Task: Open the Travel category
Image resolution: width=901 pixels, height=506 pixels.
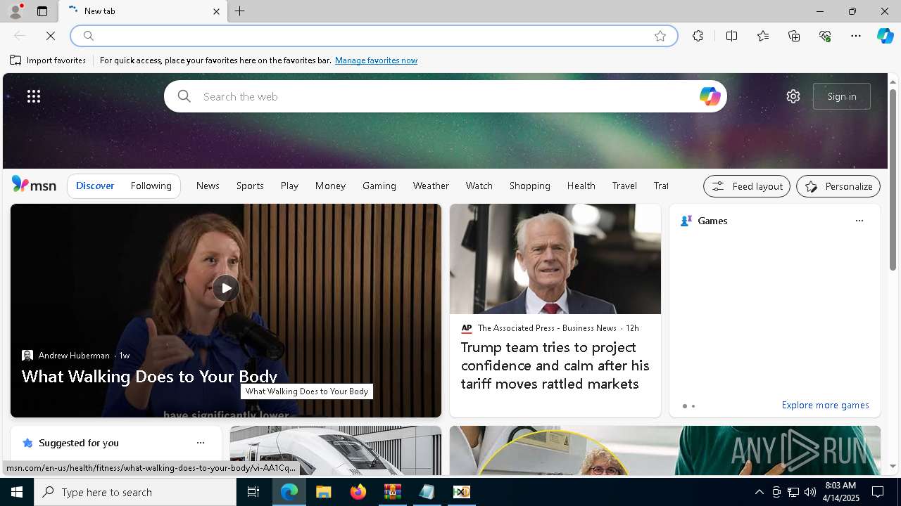Action: pos(624,186)
